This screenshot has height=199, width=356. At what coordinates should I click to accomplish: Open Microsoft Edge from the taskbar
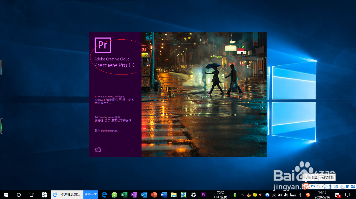pos(104,195)
